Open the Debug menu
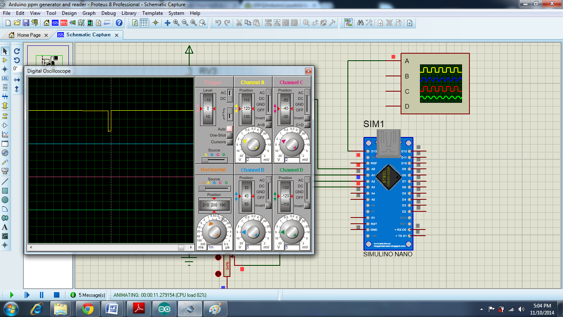The image size is (563, 317). pyautogui.click(x=108, y=13)
